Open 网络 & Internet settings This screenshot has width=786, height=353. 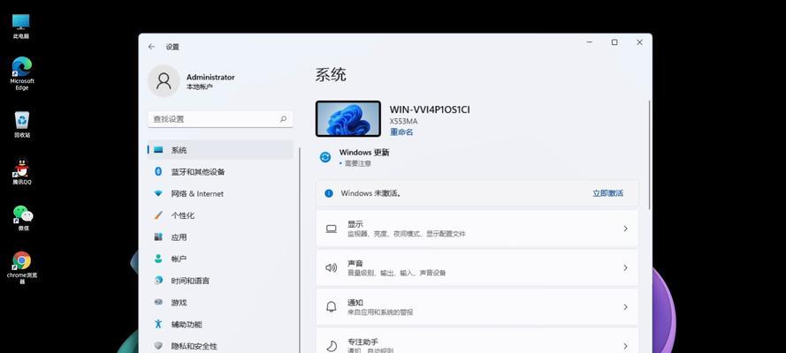pos(220,193)
